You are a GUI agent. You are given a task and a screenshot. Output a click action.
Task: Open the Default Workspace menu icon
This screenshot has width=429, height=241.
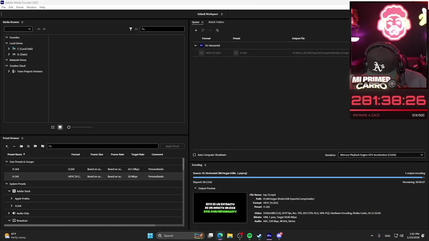(222, 14)
